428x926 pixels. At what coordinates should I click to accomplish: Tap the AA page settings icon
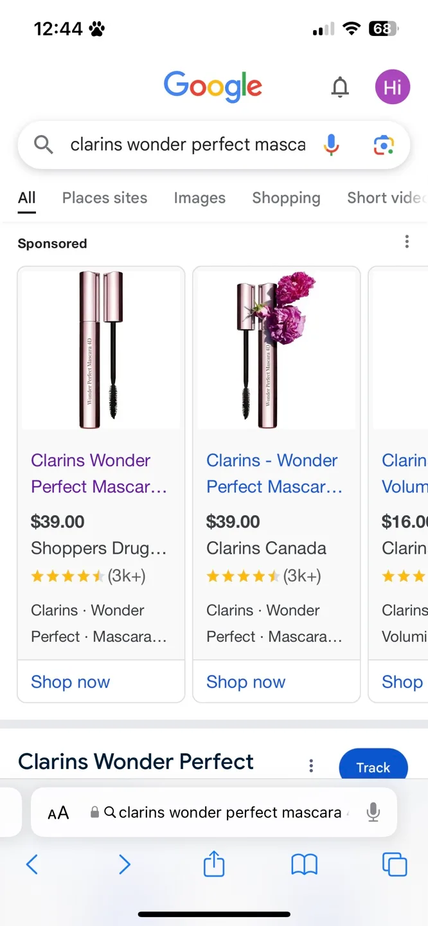pyautogui.click(x=58, y=812)
